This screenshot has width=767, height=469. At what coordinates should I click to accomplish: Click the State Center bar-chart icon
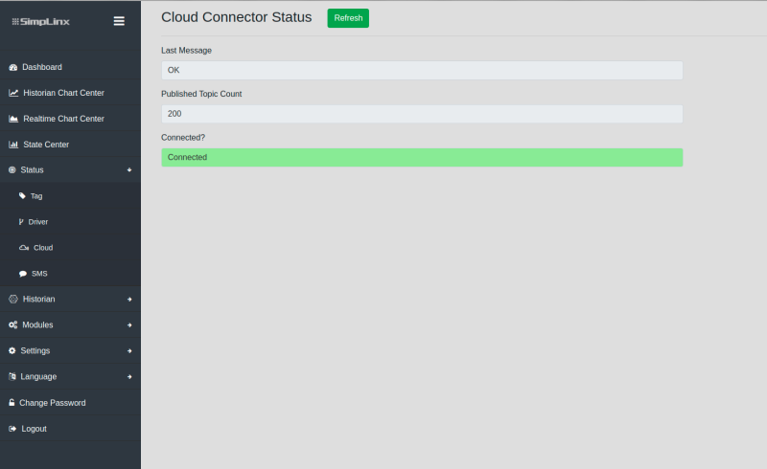coord(13,145)
